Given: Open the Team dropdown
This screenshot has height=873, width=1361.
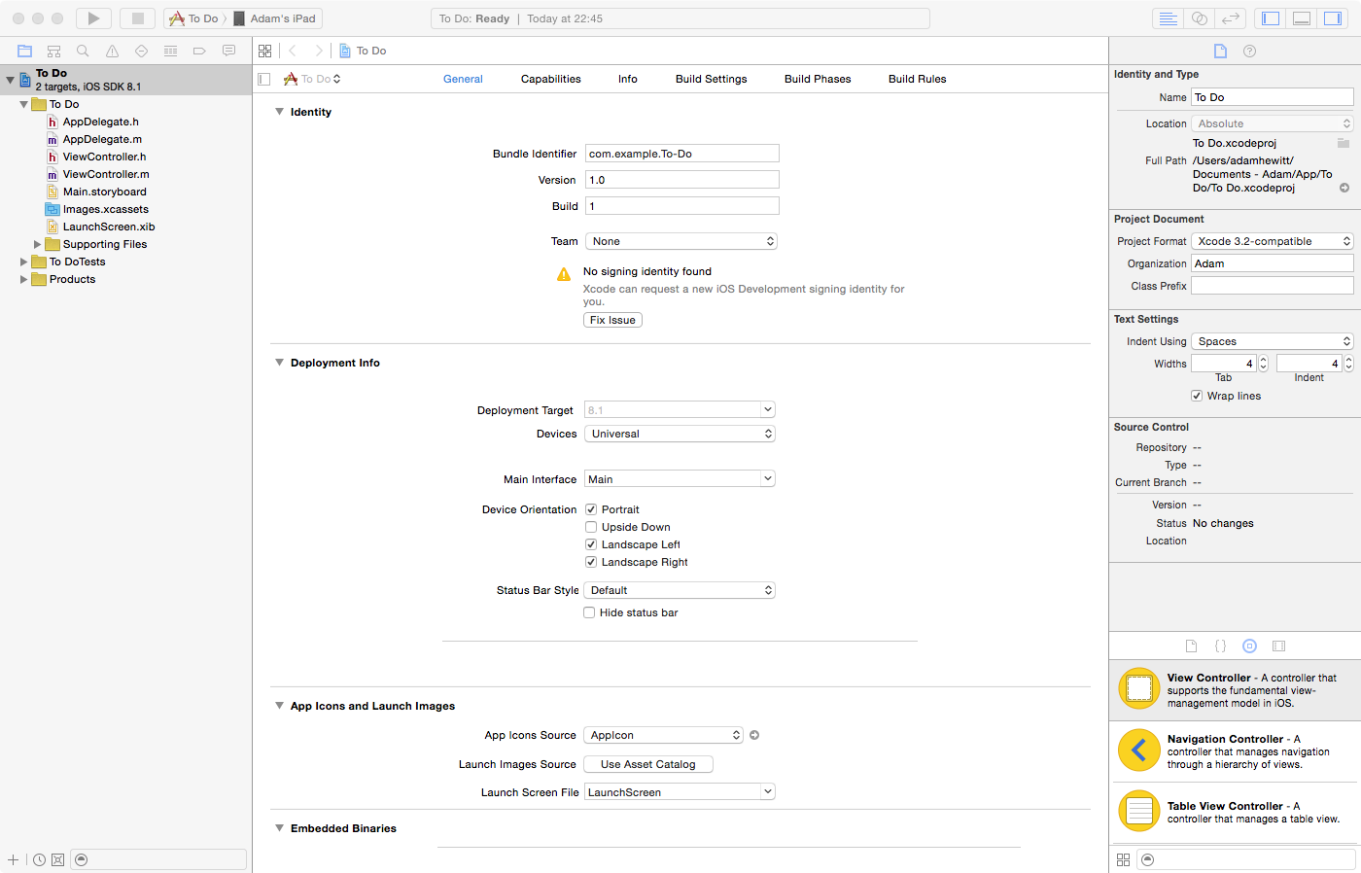Looking at the screenshot, I should (680, 241).
